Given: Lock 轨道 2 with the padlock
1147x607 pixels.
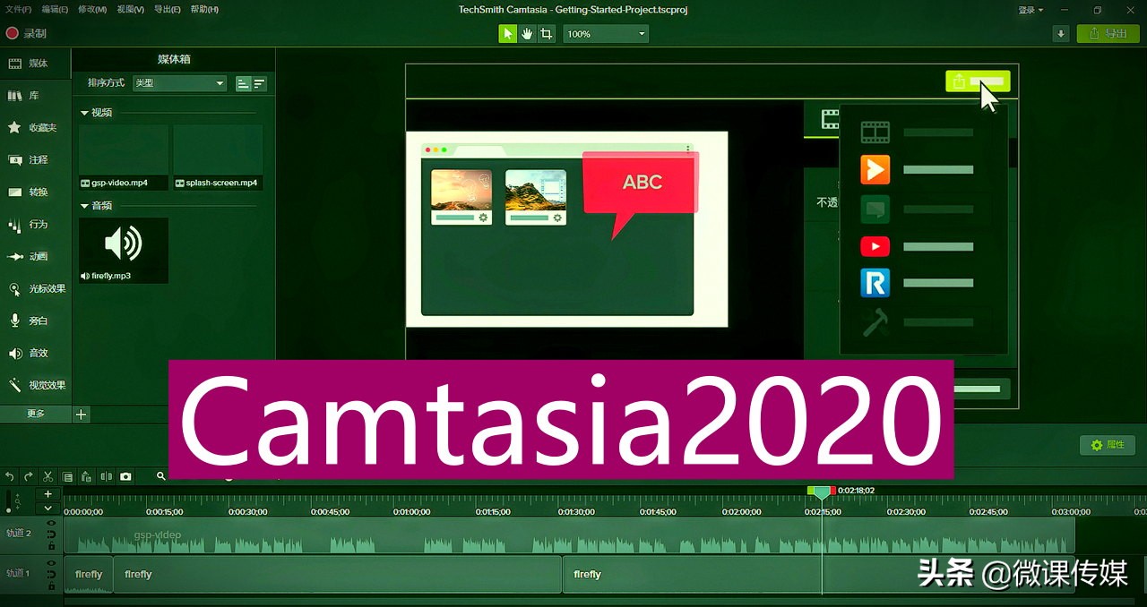Looking at the screenshot, I should 51,544.
